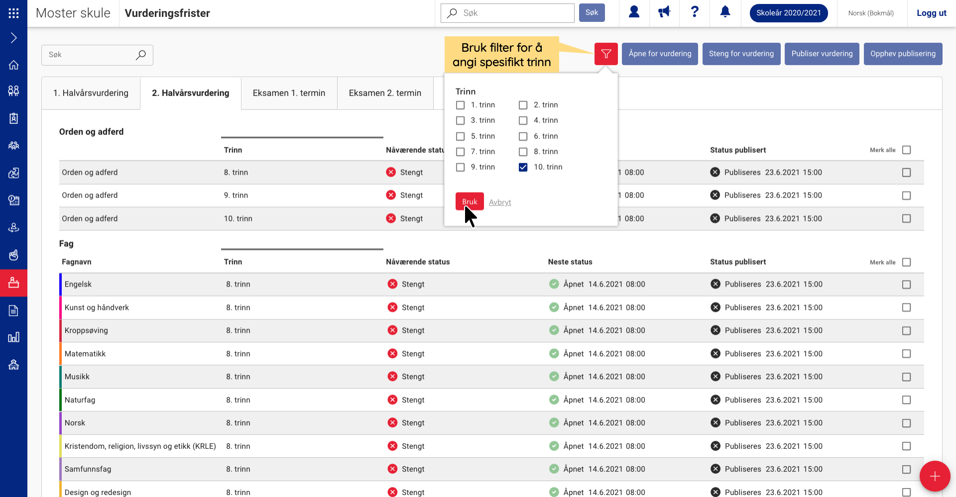
Task: Open the person at desk icon in sidebar
Action: click(13, 227)
